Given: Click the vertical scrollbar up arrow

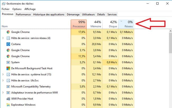Looking at the screenshot, I should click(x=170, y=31).
